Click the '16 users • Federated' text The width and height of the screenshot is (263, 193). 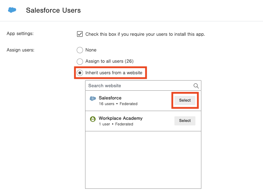[x=118, y=104]
